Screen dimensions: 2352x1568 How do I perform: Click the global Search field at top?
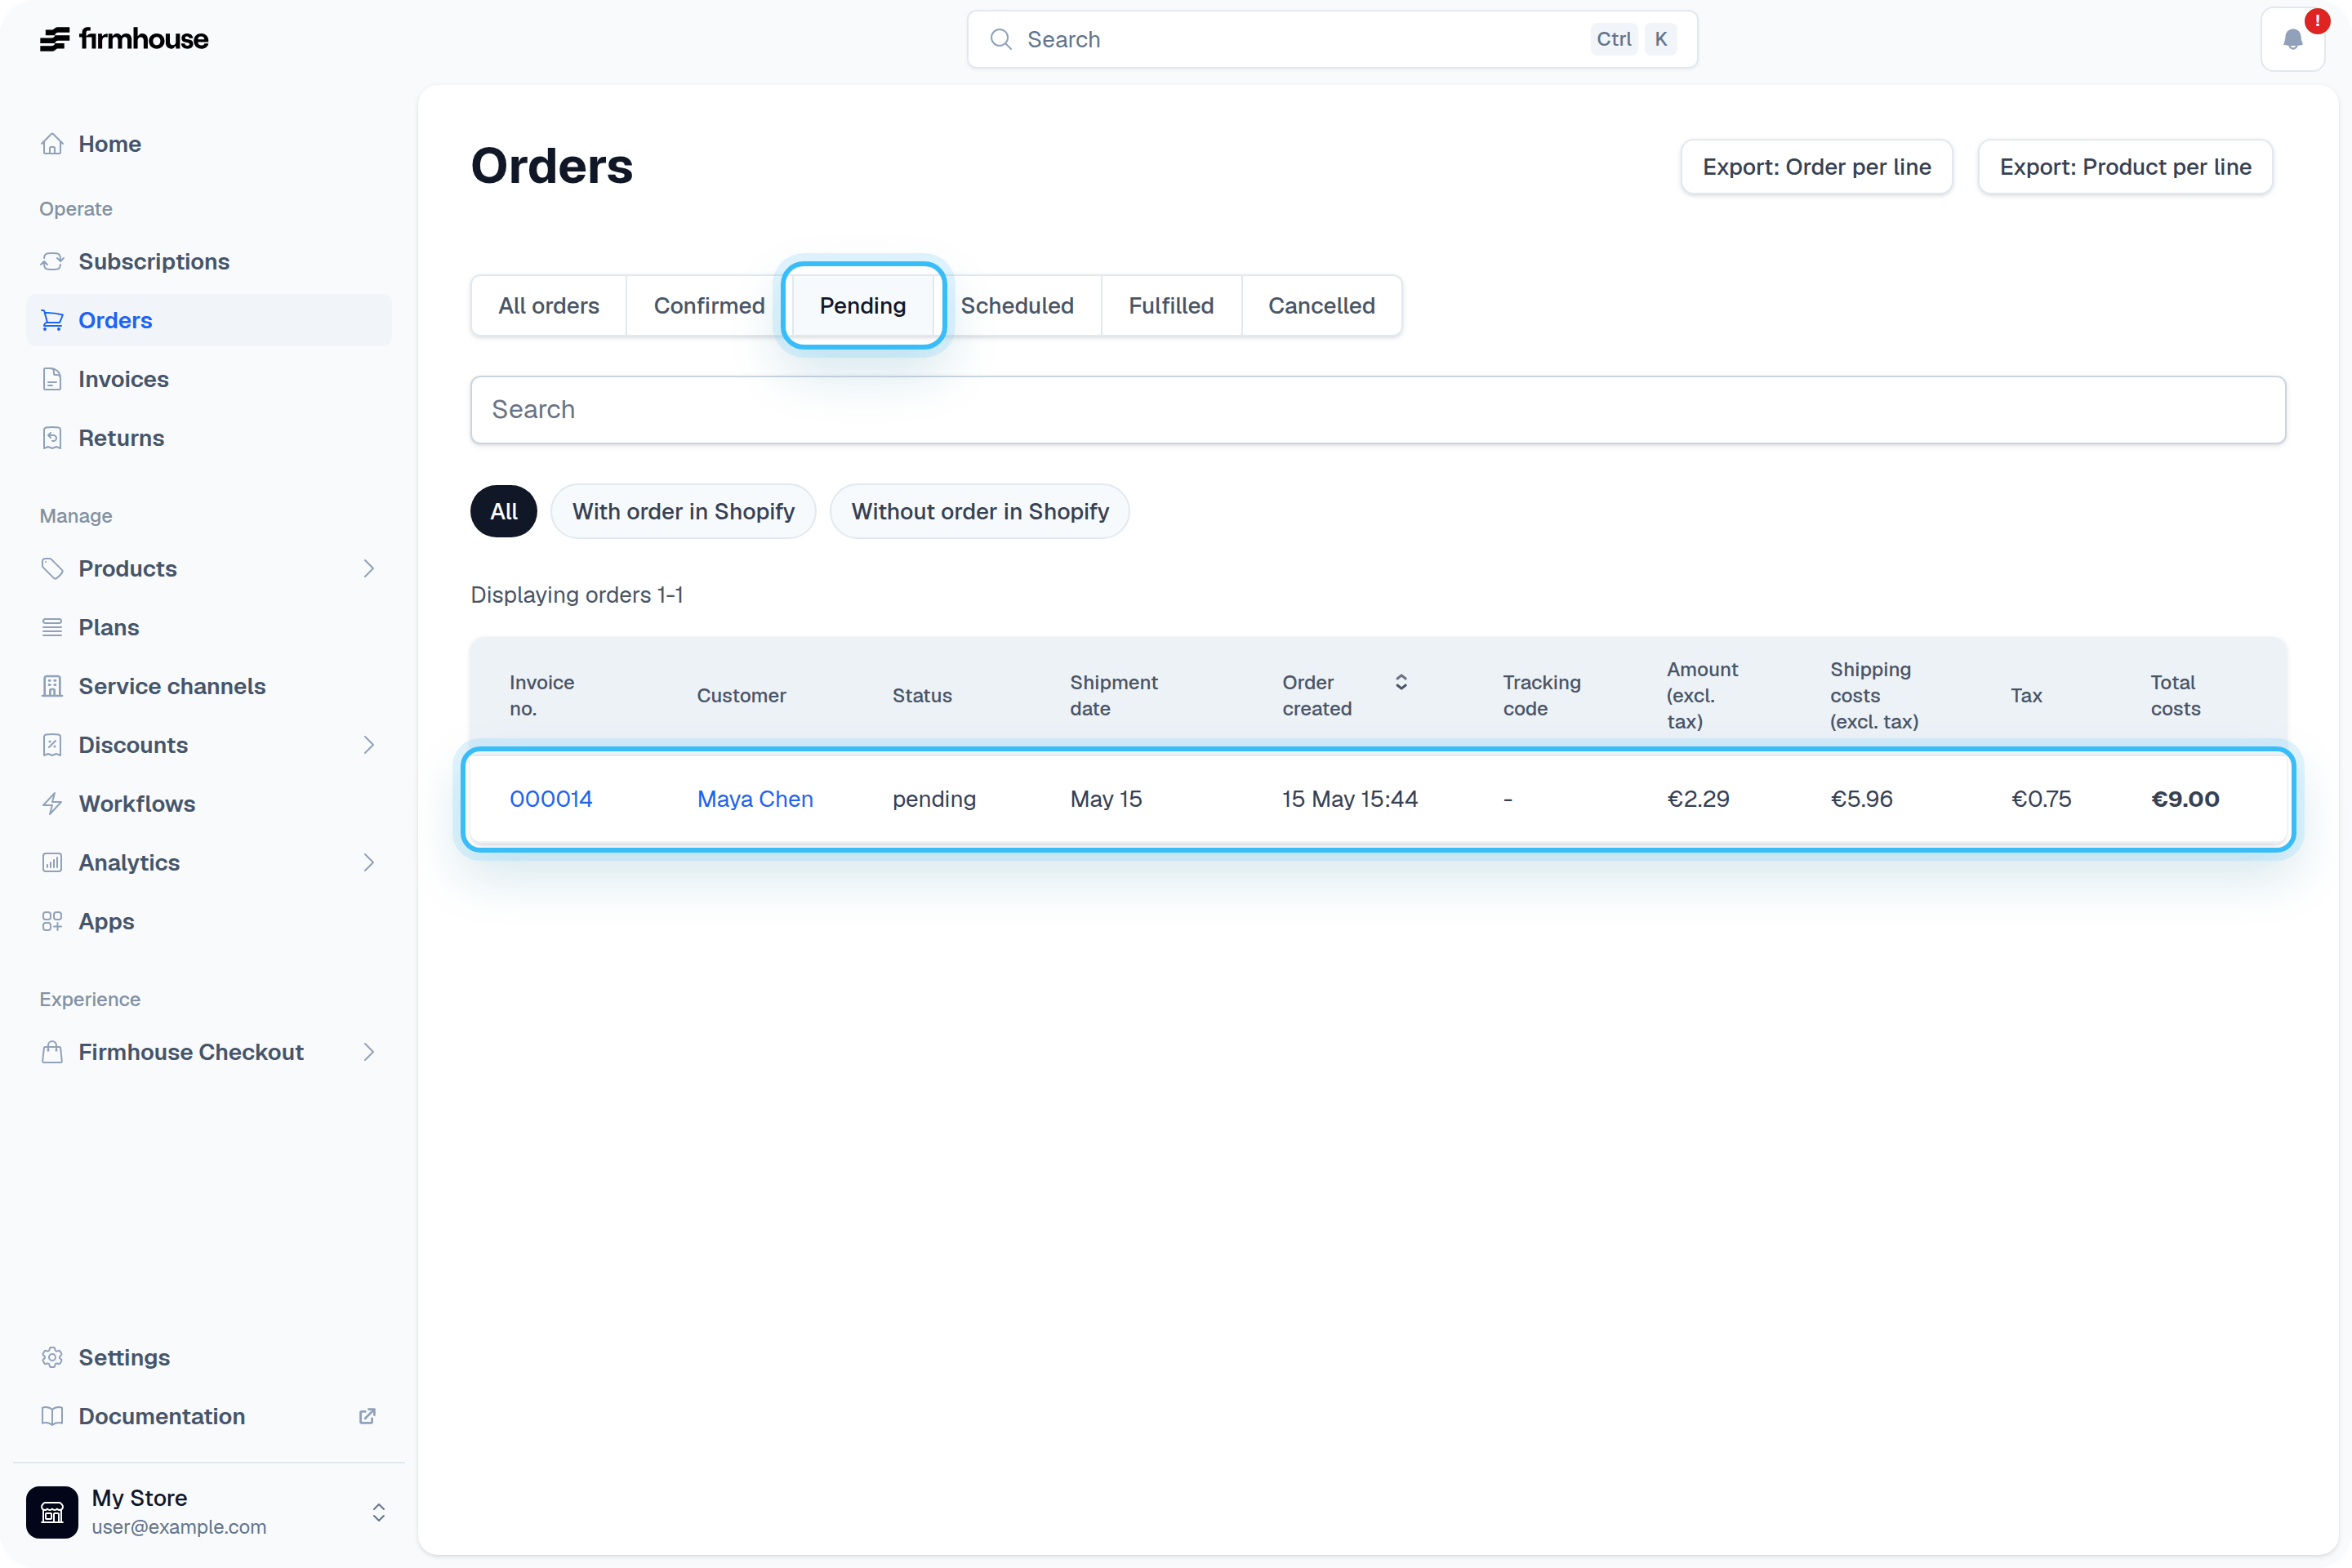[1332, 39]
